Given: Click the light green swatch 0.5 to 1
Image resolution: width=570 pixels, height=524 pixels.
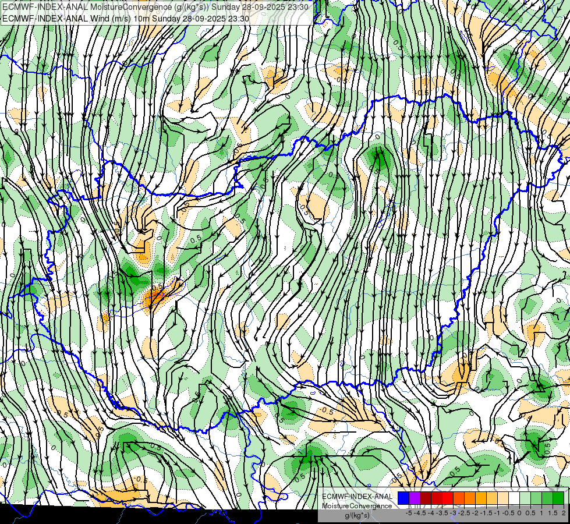Looking at the screenshot, I should pos(537,498).
